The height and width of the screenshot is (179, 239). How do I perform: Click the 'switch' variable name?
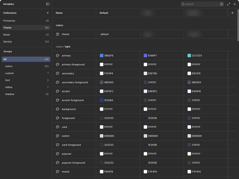66,136
